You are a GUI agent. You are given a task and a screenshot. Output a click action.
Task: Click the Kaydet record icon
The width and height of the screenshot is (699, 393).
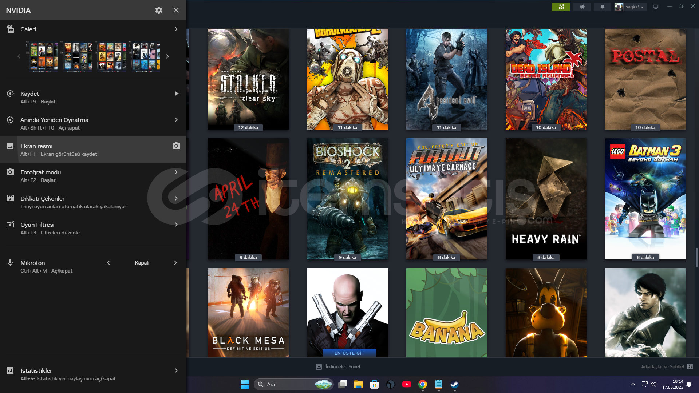[10, 94]
